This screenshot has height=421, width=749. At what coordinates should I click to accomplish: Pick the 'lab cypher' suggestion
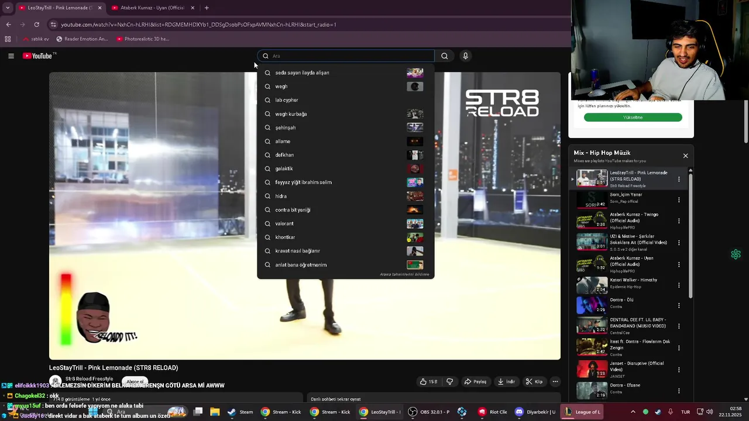click(345, 100)
